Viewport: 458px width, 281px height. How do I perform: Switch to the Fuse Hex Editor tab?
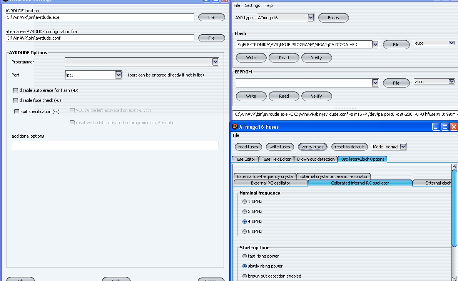276,159
